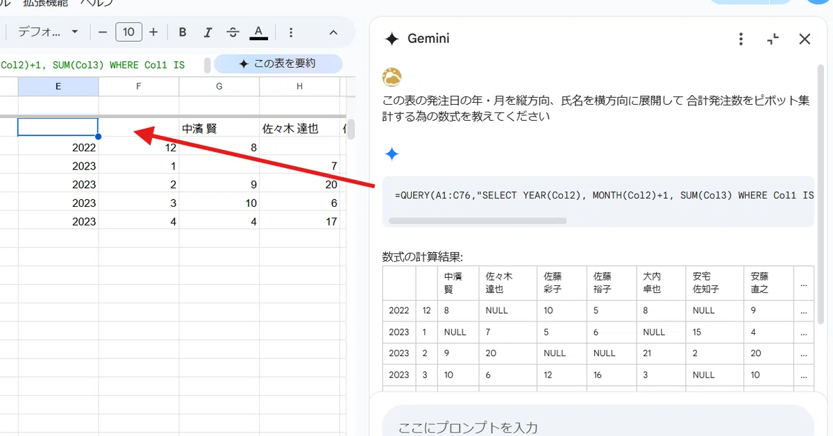
Task: Open the text color picker
Action: point(258,32)
